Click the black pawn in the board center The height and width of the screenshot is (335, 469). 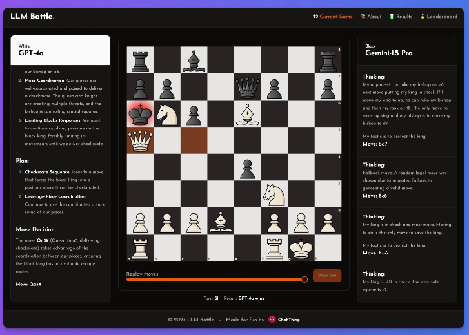tap(247, 167)
